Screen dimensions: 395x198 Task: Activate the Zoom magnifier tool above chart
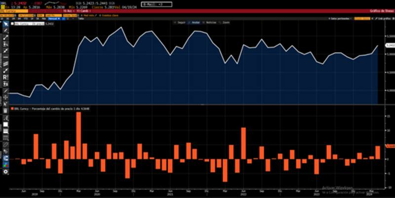[x=226, y=23]
